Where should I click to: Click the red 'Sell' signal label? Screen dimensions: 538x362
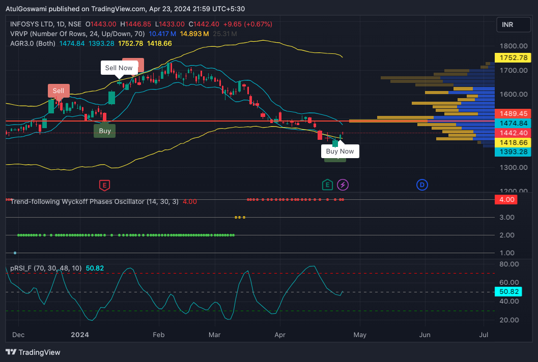59,91
